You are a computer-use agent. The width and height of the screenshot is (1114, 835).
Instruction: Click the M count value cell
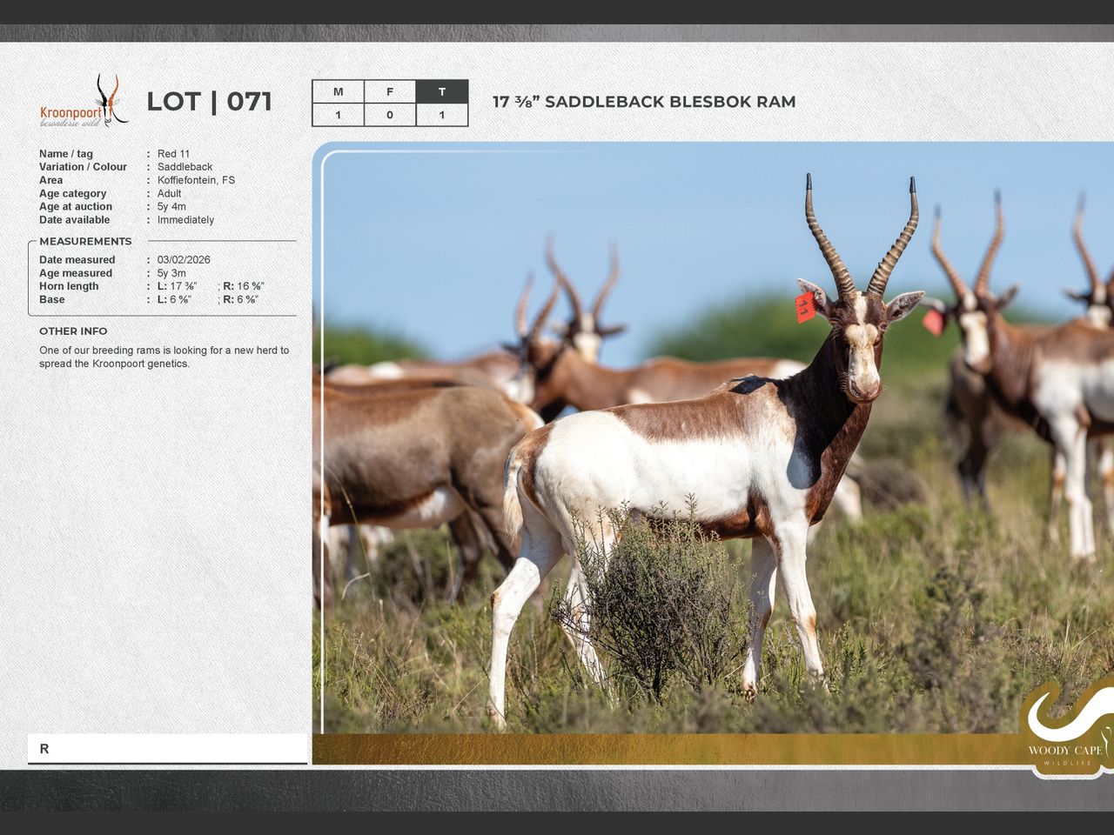tap(338, 115)
